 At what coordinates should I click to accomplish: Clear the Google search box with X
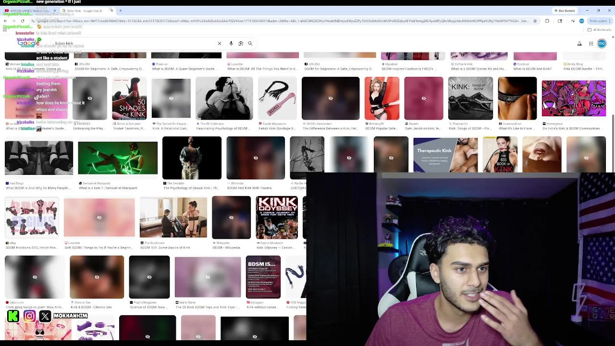tap(220, 44)
